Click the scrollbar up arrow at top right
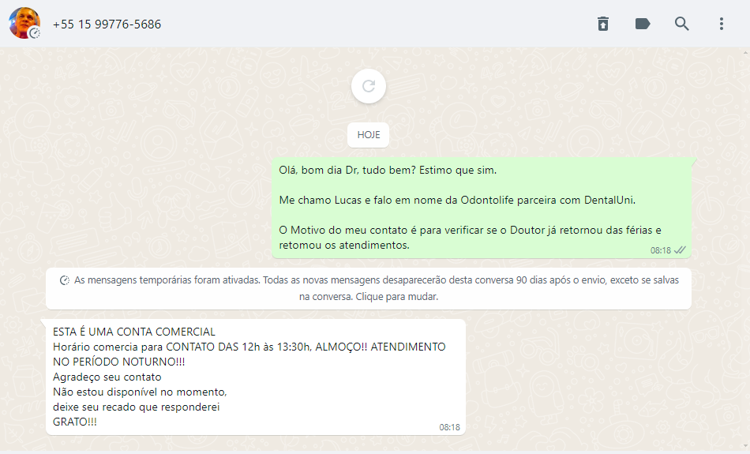Image resolution: width=750 pixels, height=454 pixels. (x=746, y=51)
